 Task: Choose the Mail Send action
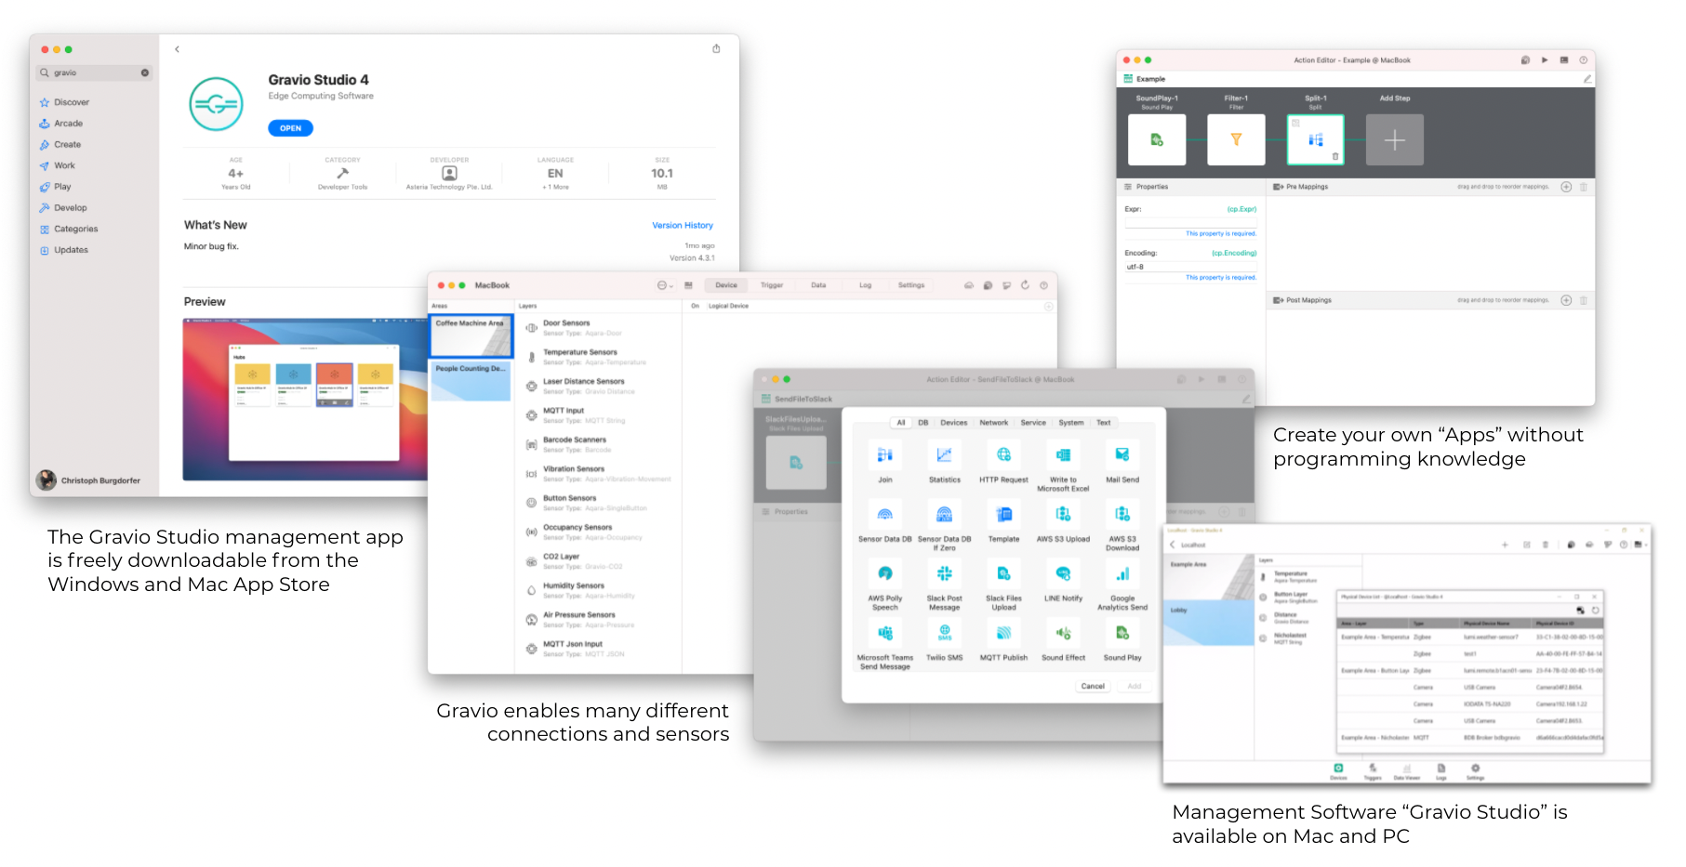pyautogui.click(x=1122, y=455)
